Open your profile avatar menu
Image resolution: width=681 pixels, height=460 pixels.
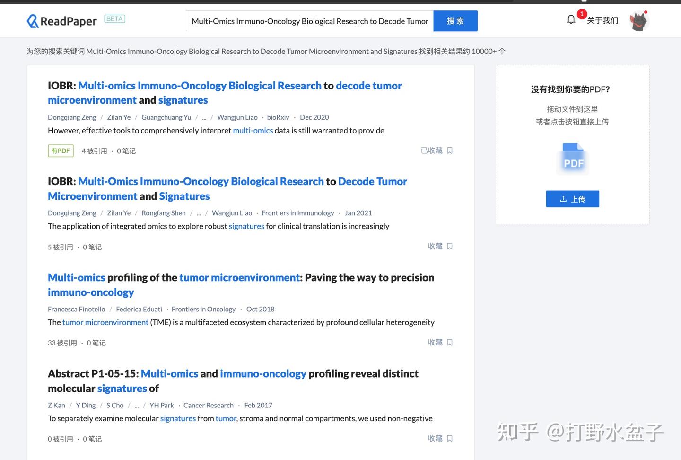click(639, 20)
